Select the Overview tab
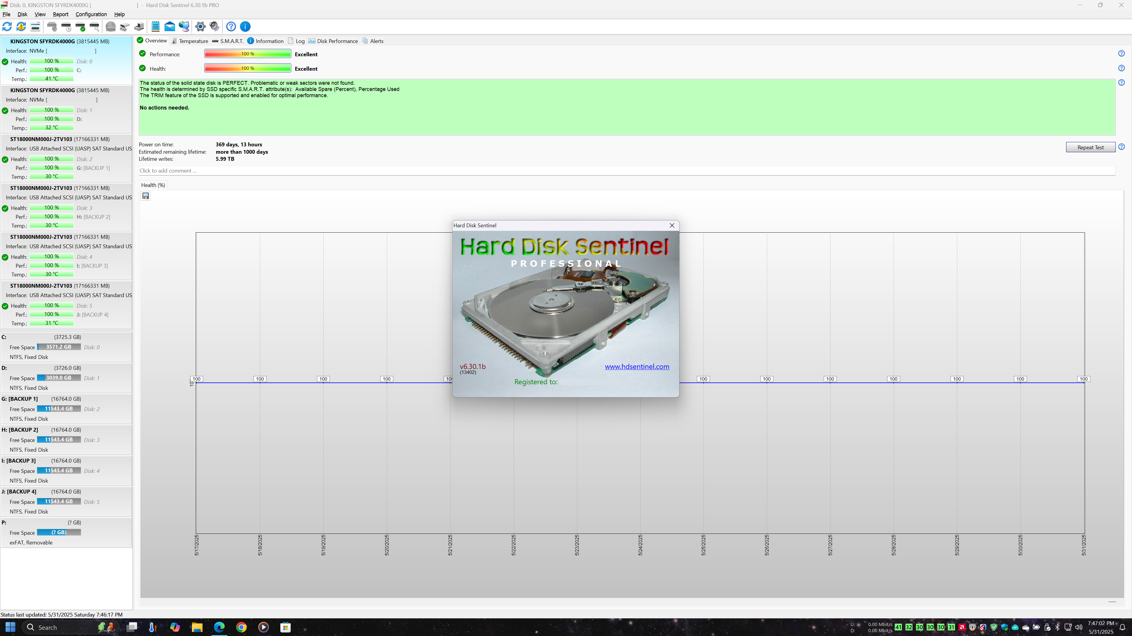The width and height of the screenshot is (1132, 636). 152,40
